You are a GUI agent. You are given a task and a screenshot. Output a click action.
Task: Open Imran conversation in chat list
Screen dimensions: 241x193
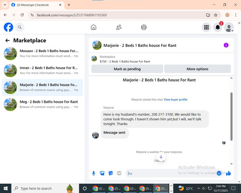point(42,70)
